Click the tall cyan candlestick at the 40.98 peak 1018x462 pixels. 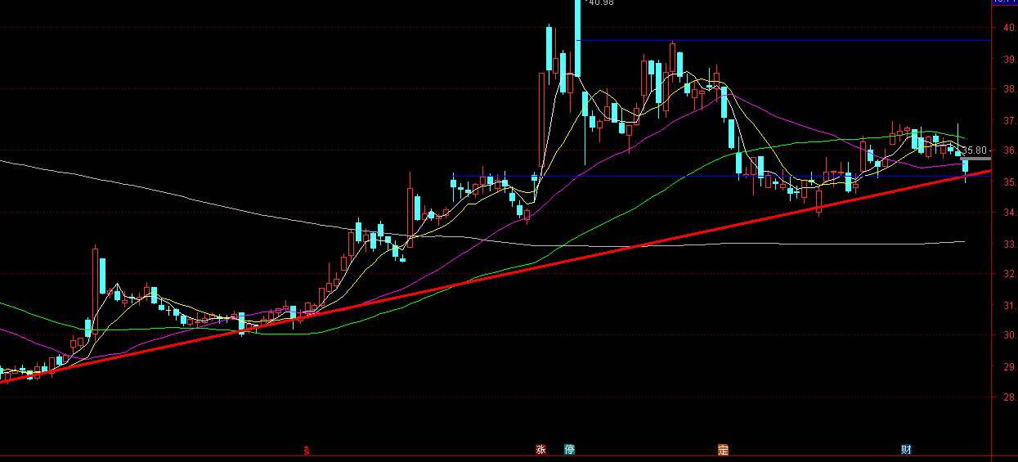[x=577, y=39]
